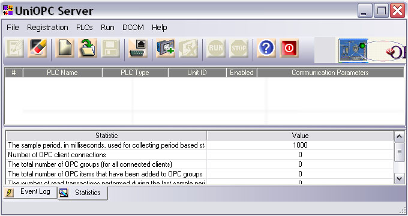Open the File menu
Image resolution: width=408 pixels, height=216 pixels.
click(x=13, y=28)
